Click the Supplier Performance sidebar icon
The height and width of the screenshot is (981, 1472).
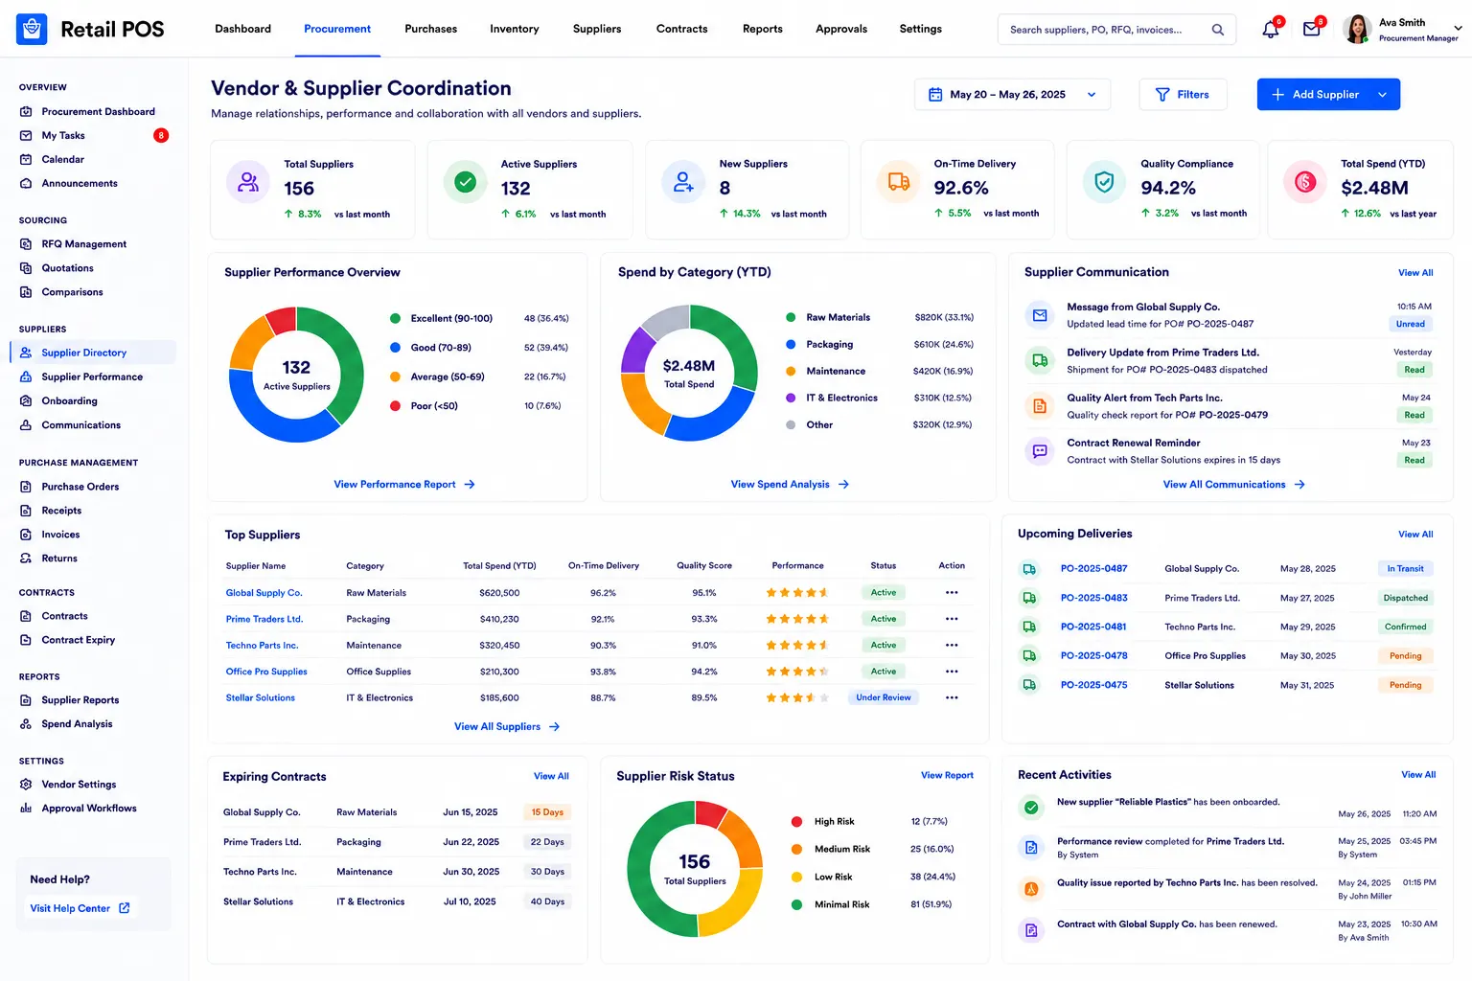pyautogui.click(x=26, y=377)
